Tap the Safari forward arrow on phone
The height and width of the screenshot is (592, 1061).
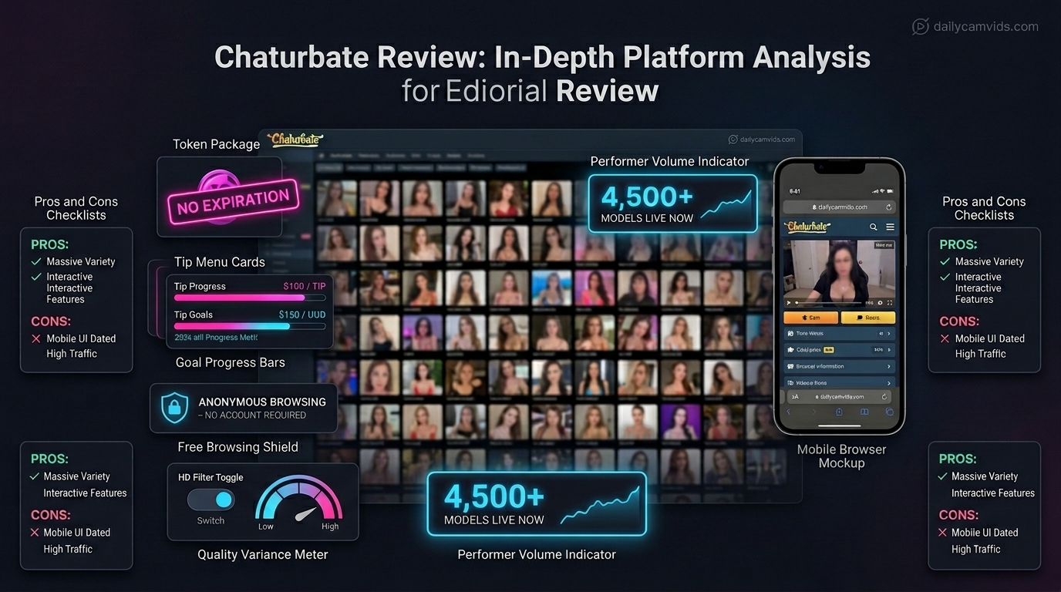(814, 412)
